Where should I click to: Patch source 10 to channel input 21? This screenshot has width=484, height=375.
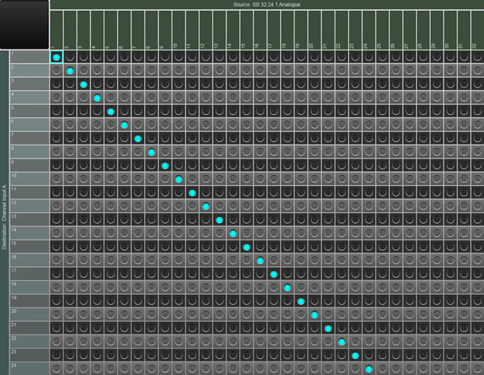coord(179,329)
